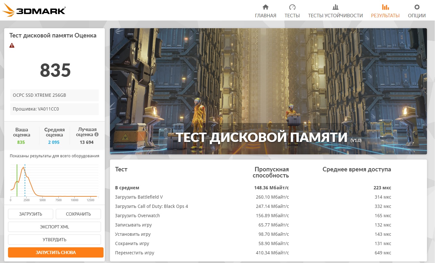Click the 410.34 Мбайт/с value
This screenshot has width=435, height=263.
[x=272, y=253]
